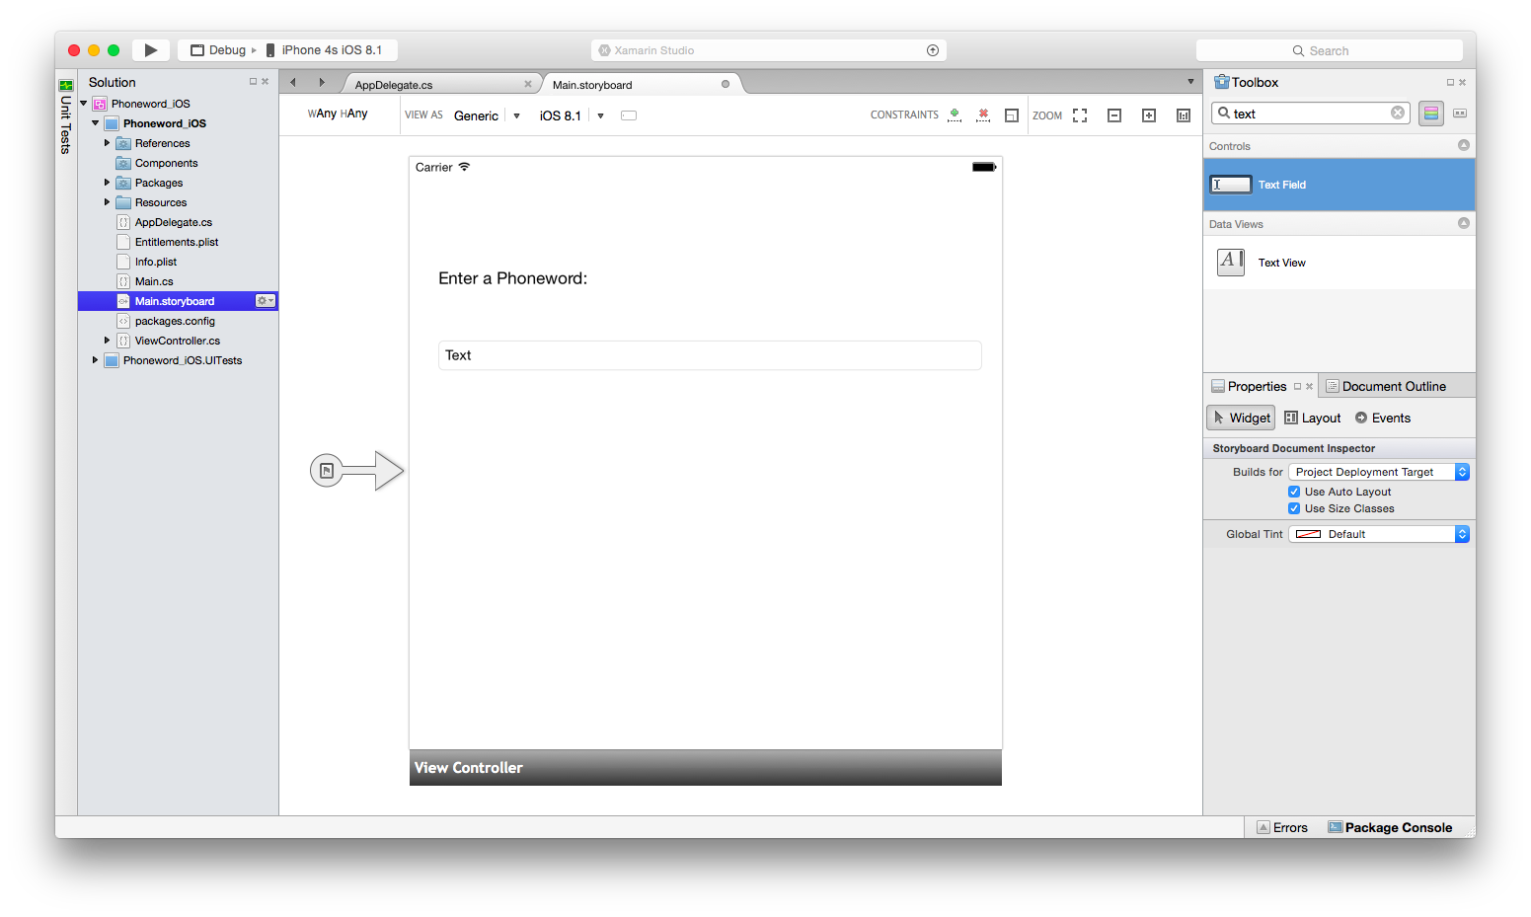The height and width of the screenshot is (917, 1531).
Task: Open the Document Outline tab
Action: coord(1393,387)
